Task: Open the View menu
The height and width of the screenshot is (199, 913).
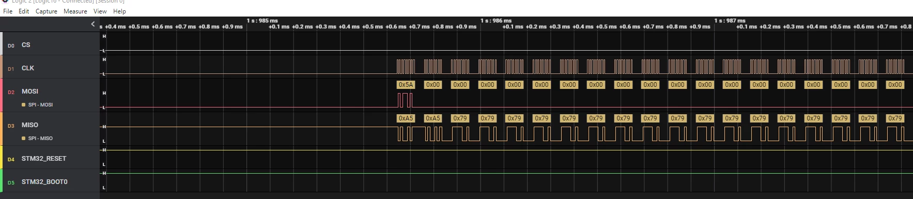Action: pyautogui.click(x=100, y=11)
